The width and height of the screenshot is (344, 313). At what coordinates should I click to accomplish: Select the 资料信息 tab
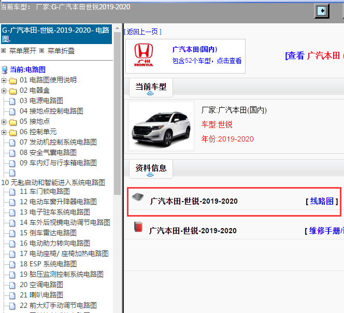tap(151, 169)
